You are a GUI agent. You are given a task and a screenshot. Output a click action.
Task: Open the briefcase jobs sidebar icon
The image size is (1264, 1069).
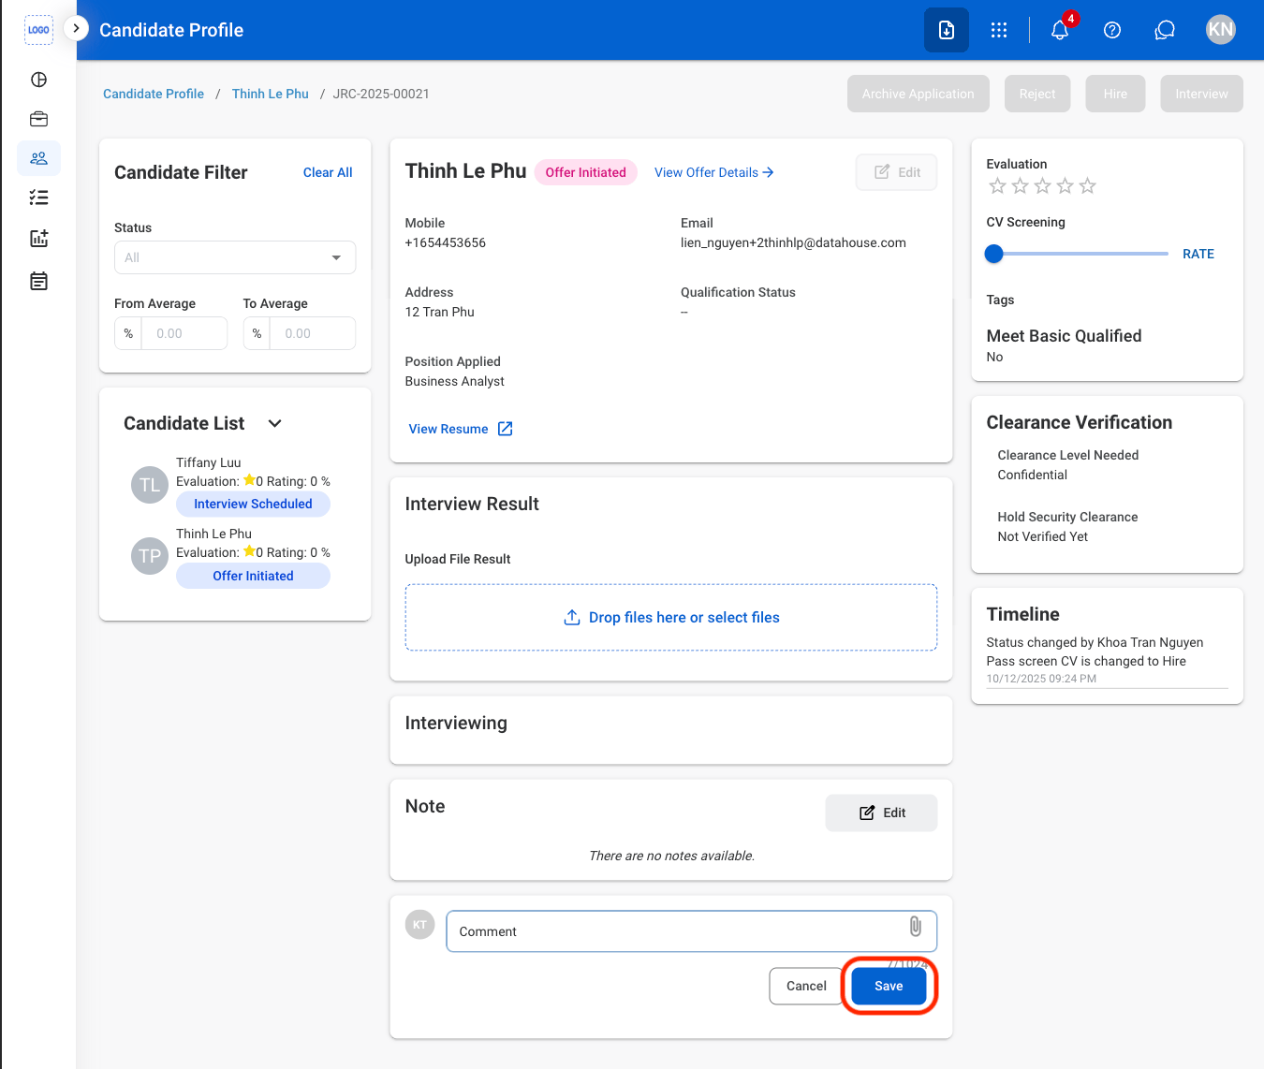[x=38, y=119]
